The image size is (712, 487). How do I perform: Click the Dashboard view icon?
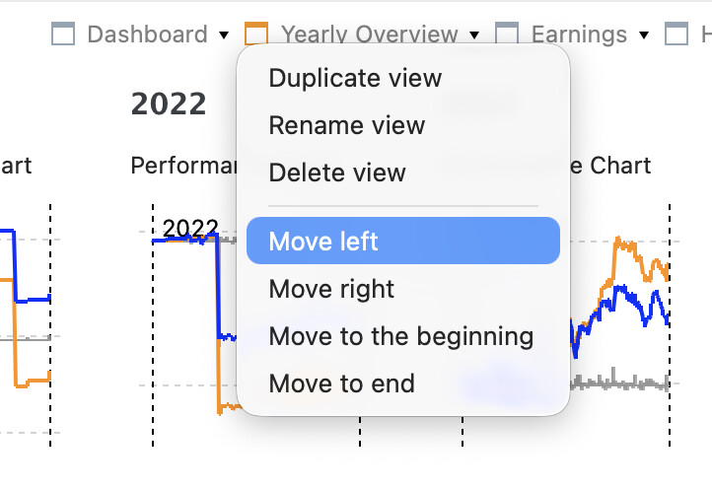click(x=63, y=35)
